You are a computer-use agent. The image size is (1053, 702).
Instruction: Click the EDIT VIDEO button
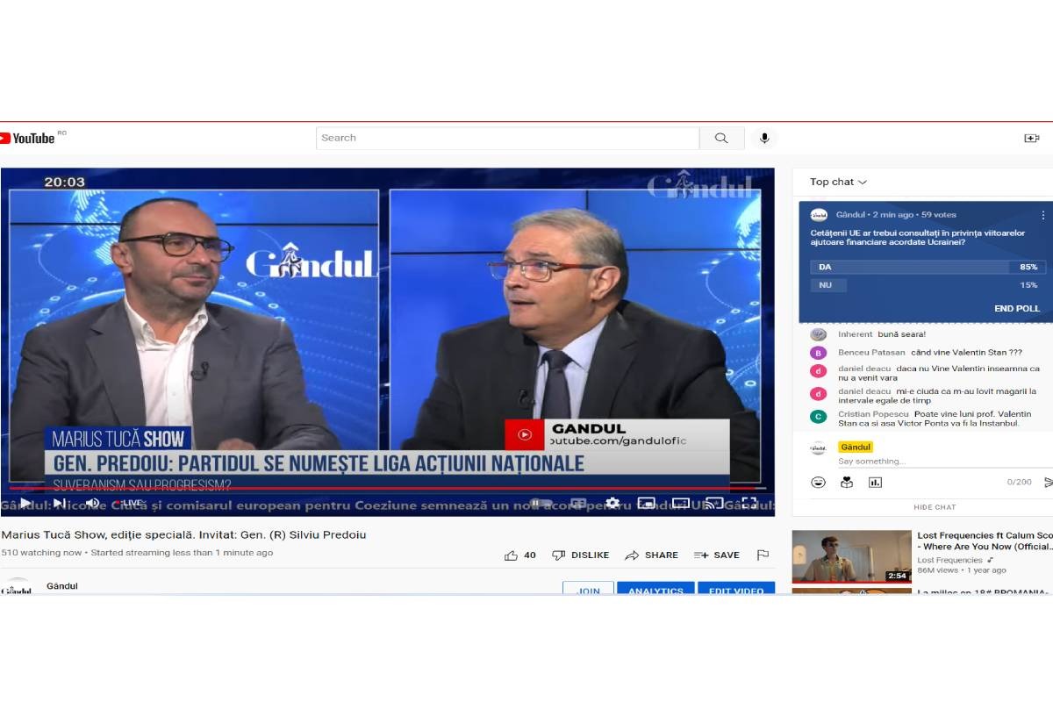[736, 590]
